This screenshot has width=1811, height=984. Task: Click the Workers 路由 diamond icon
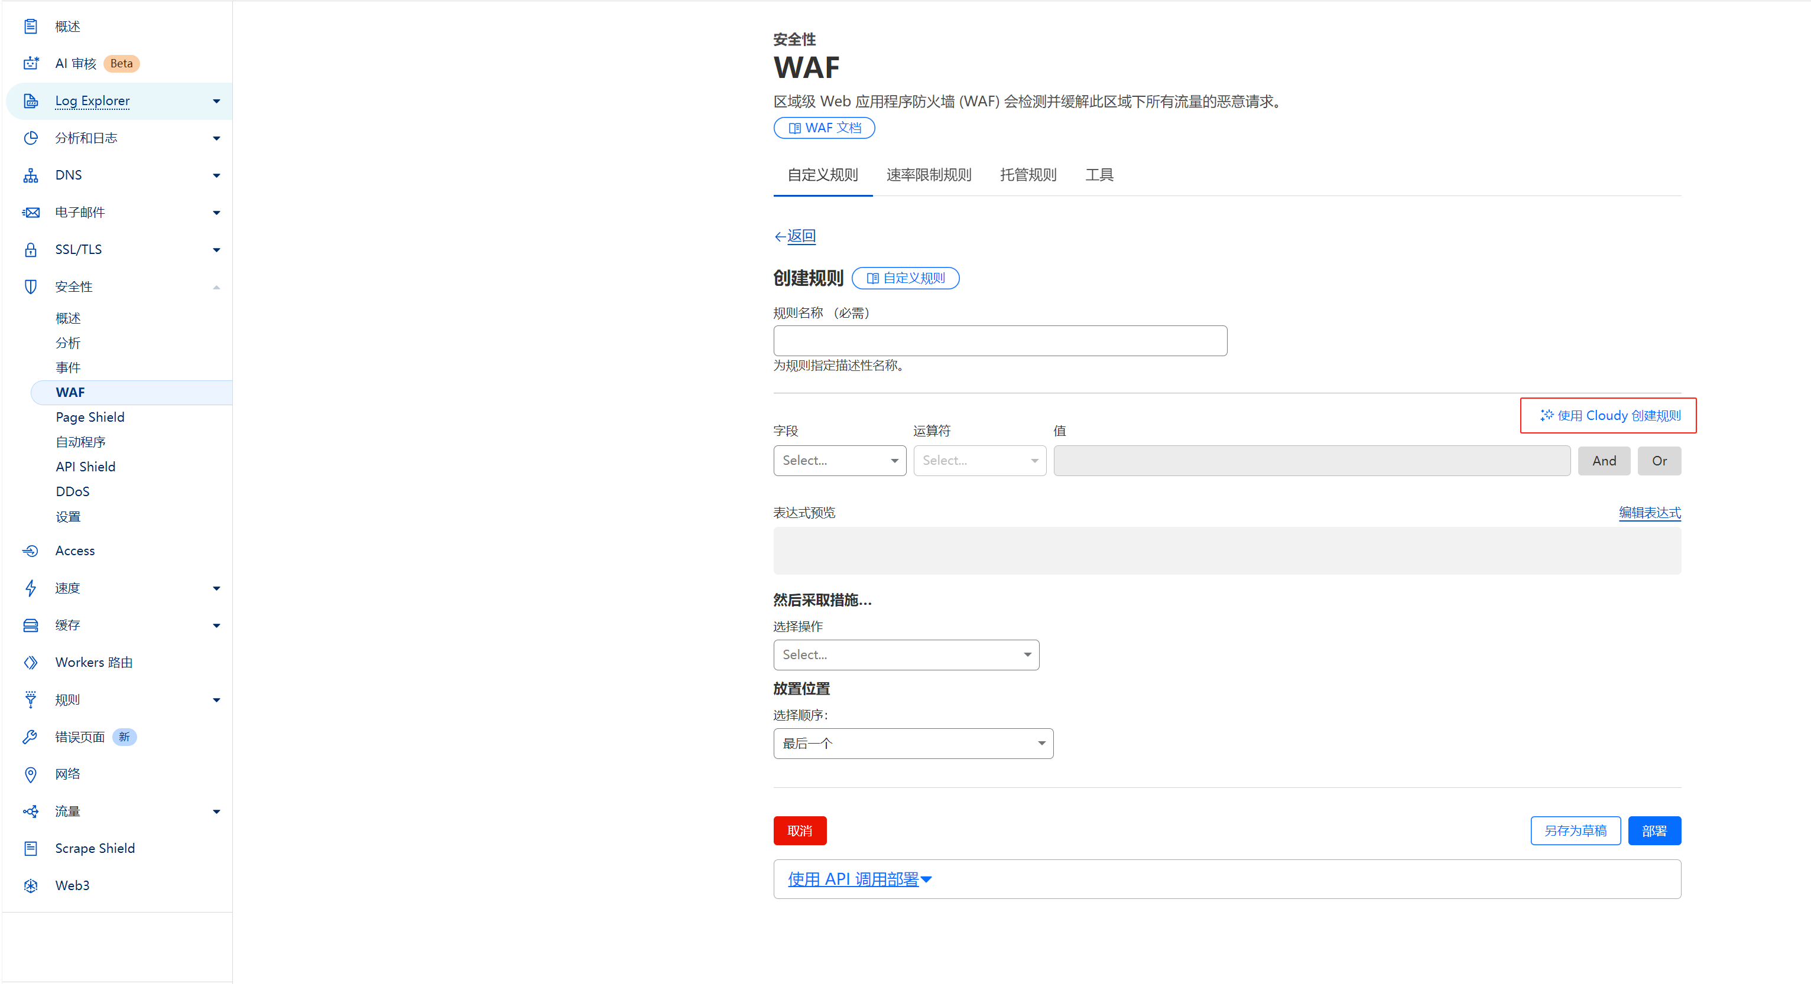click(30, 662)
